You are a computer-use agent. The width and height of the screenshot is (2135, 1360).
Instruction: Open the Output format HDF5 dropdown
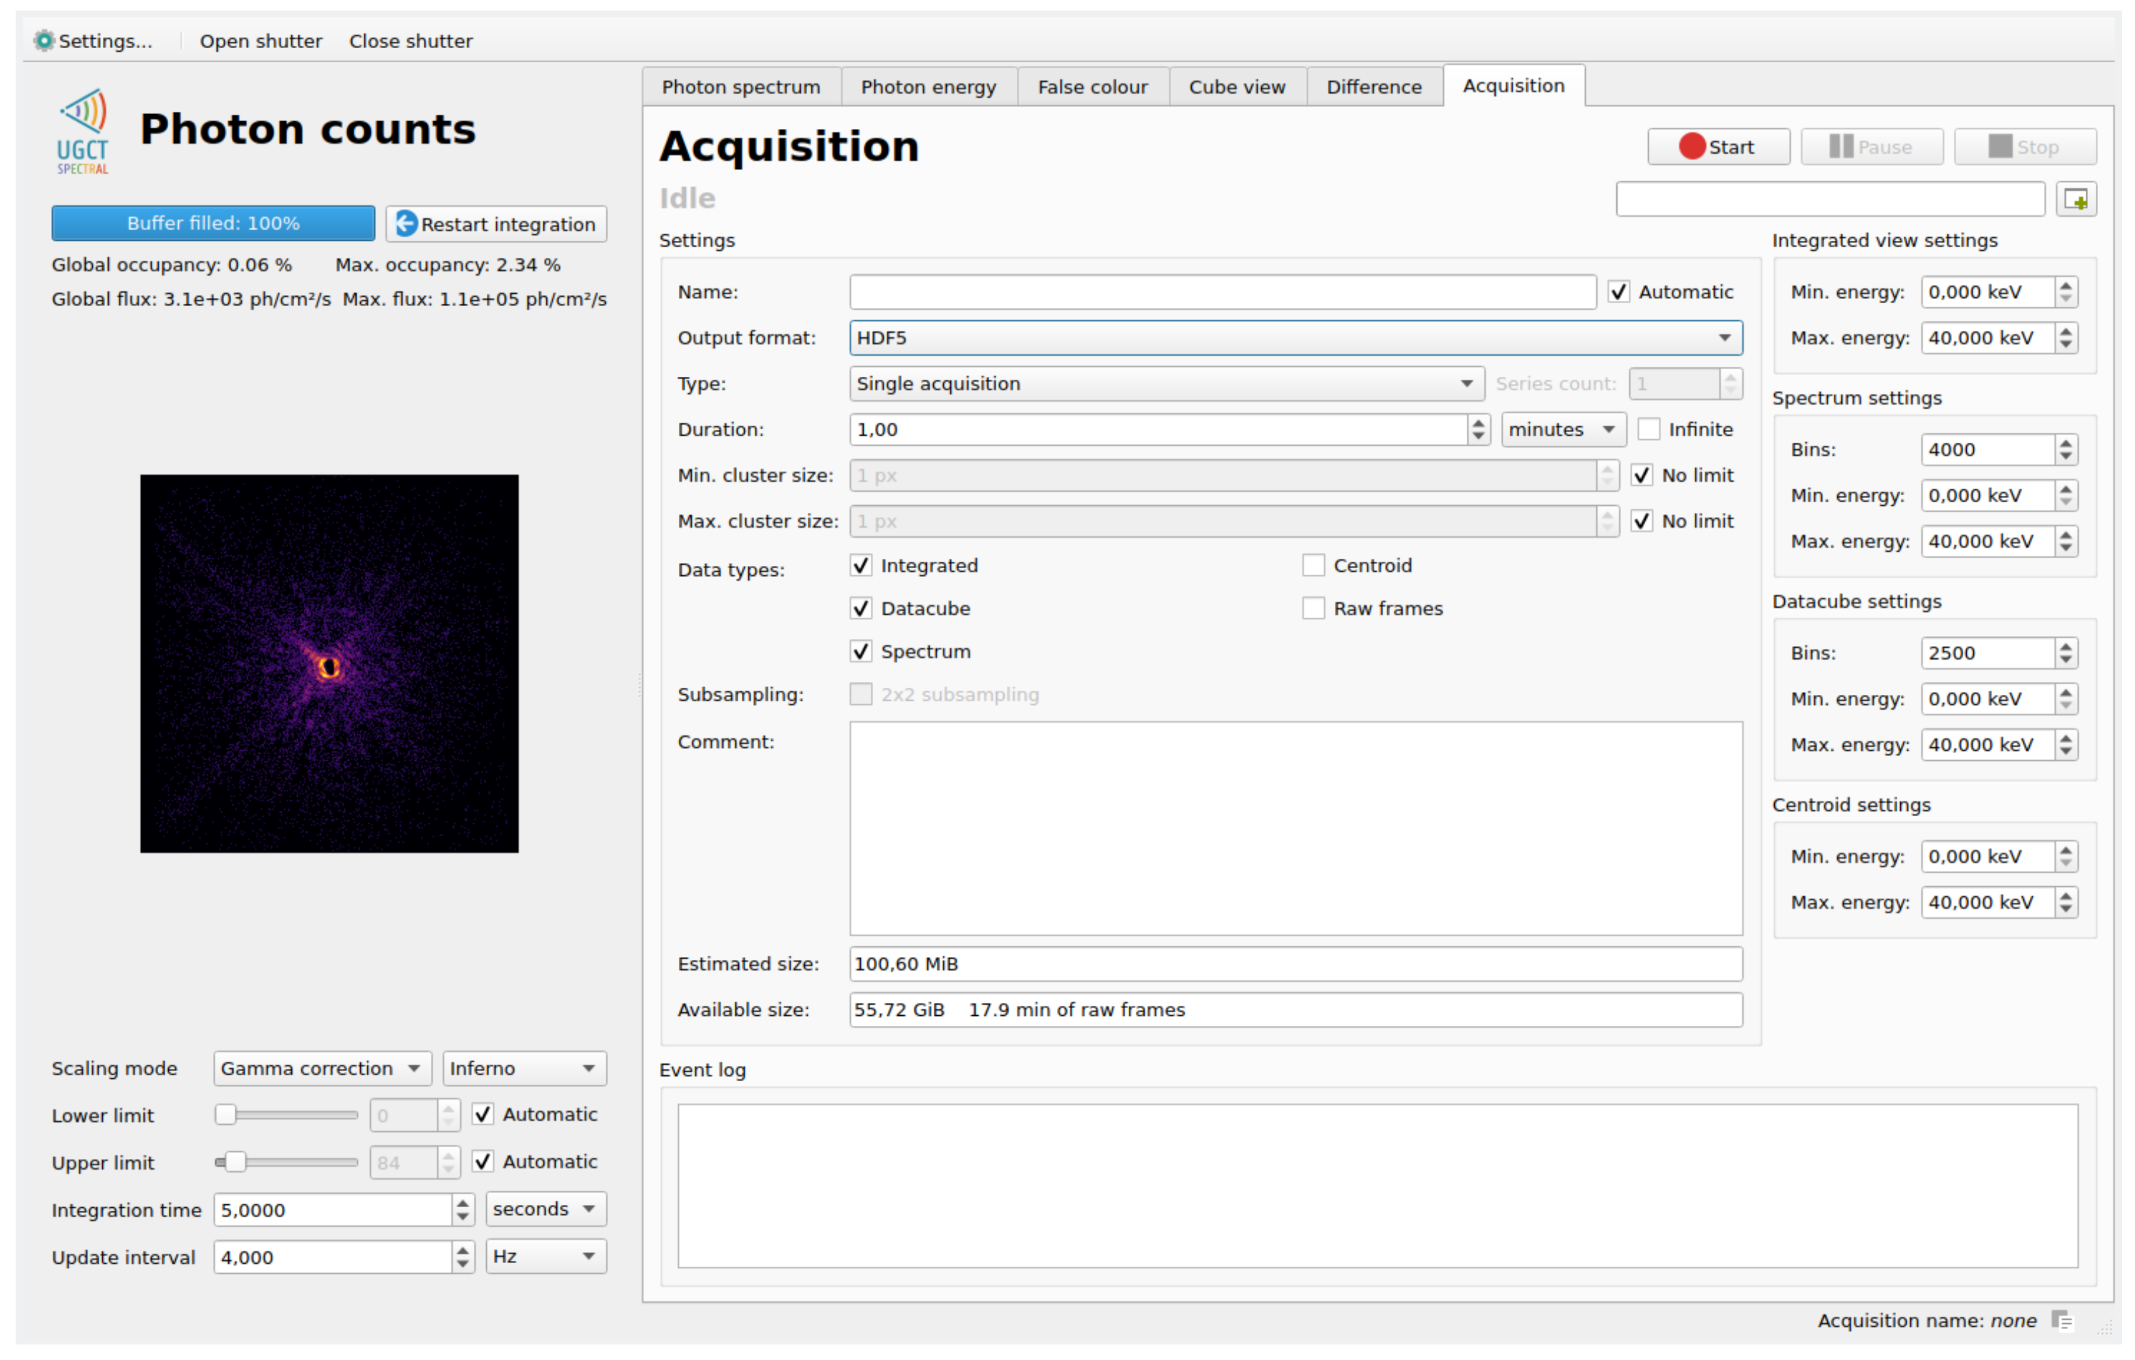point(1295,338)
